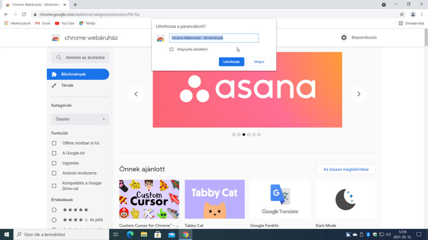Click the volume speaker tray icon
Screen dimensions: 428x240
coord(388,234)
